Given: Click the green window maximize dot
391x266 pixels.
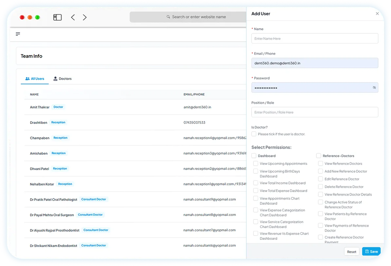Looking at the screenshot, I should coord(37,17).
